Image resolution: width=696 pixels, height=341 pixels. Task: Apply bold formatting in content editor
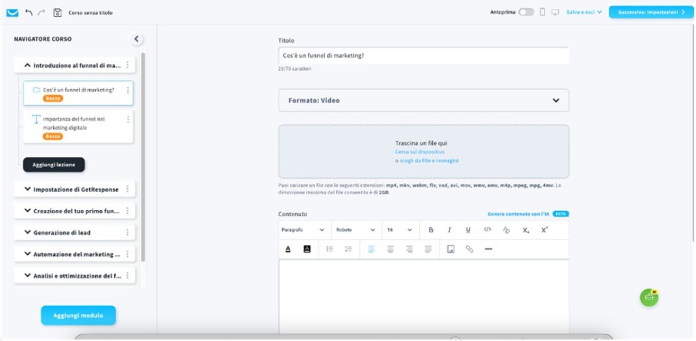coord(431,230)
